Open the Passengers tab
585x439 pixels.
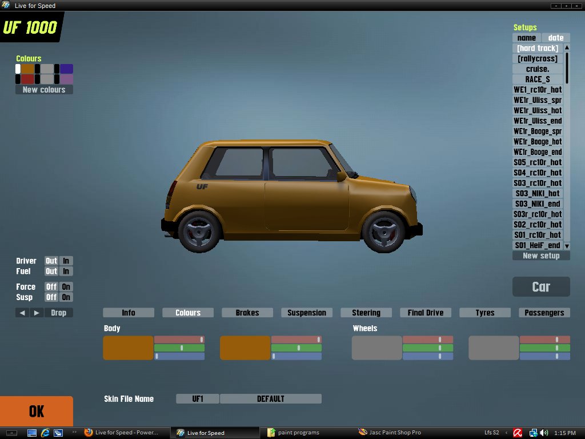[544, 313]
